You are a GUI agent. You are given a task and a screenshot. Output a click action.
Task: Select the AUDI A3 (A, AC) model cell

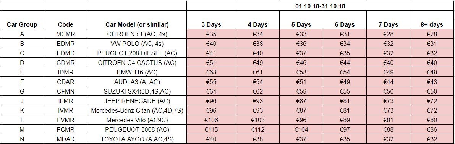[x=137, y=82]
